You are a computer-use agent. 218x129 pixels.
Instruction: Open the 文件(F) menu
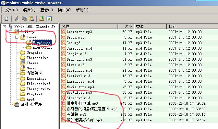[11, 10]
